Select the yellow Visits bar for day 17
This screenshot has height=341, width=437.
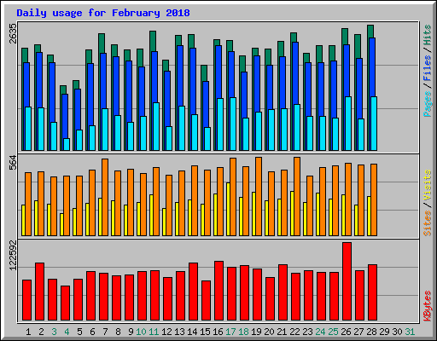pyautogui.click(x=228, y=209)
